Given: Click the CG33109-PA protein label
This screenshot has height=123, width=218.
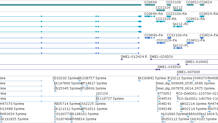Looking at the screenshot, I should pos(177,35).
